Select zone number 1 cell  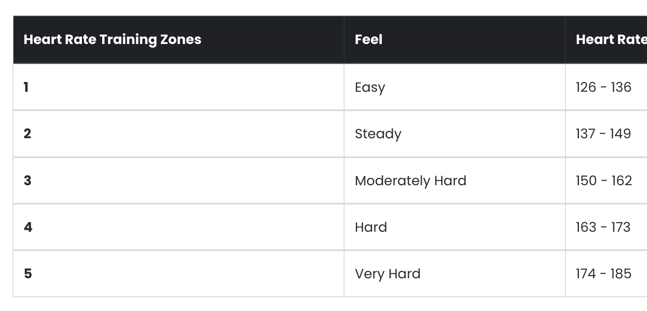pyautogui.click(x=26, y=87)
